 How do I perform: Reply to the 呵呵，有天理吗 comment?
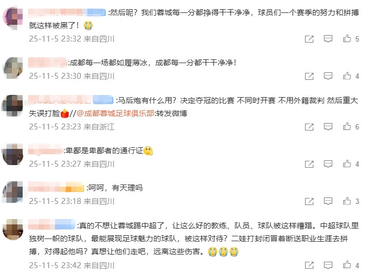(x=328, y=201)
